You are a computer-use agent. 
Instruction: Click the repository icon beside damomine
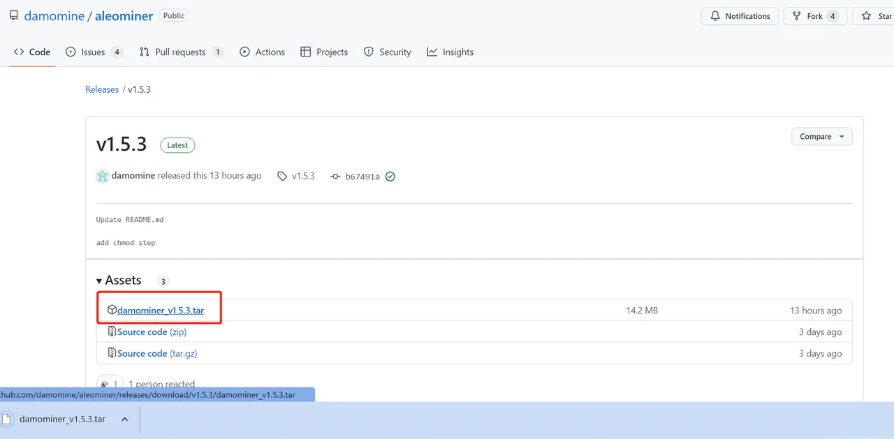(x=14, y=15)
